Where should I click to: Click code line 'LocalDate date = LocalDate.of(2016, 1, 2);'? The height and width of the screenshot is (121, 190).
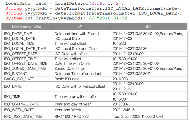tap(65, 3)
